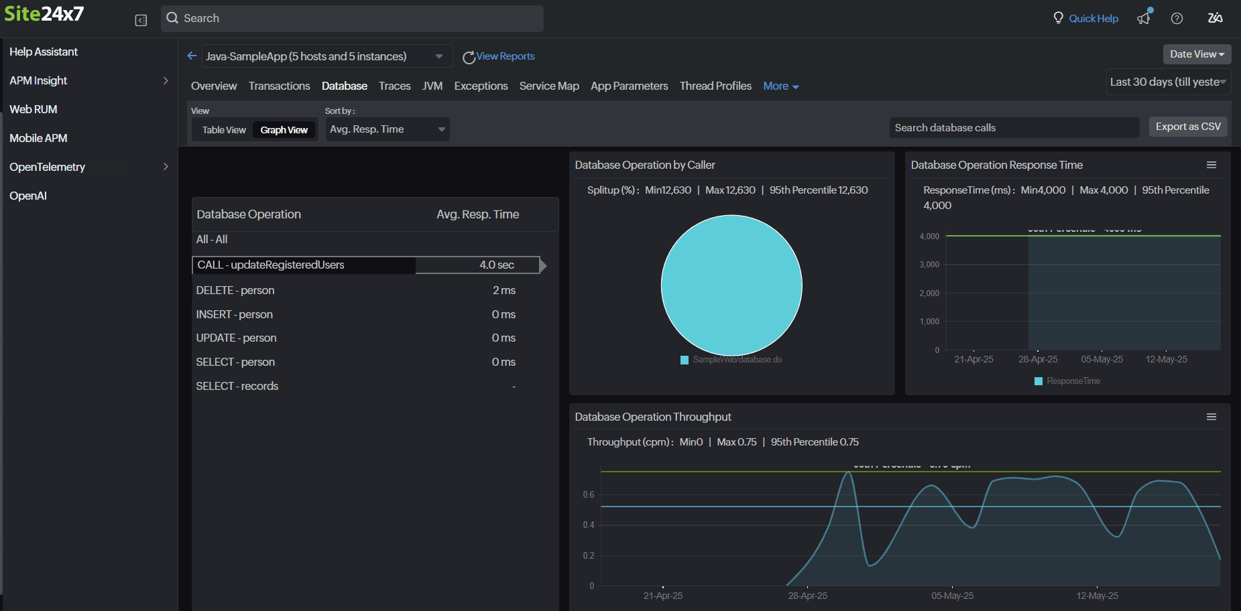The image size is (1241, 611).
Task: Click the View Reports link
Action: point(505,56)
